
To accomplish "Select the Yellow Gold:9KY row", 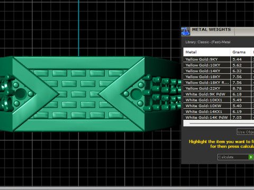I will [219, 59].
